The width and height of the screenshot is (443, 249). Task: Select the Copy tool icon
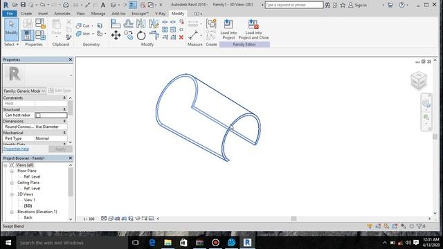tap(128, 35)
